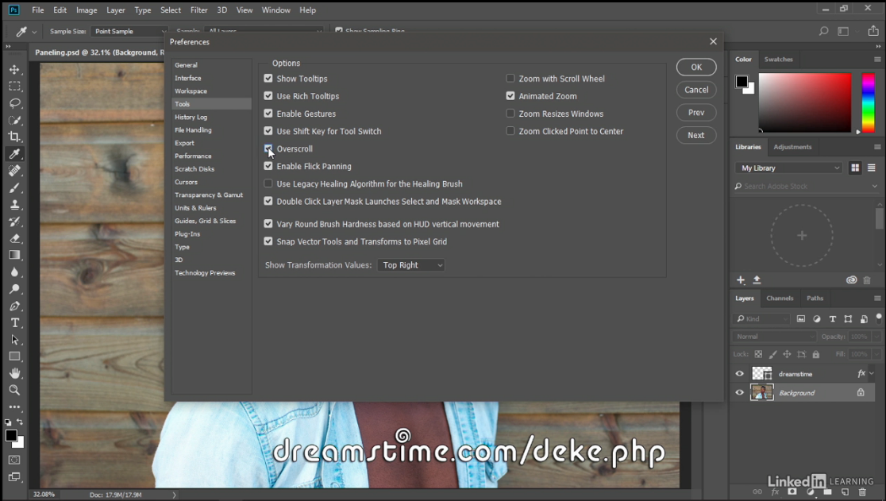Open the Window menu

275,10
